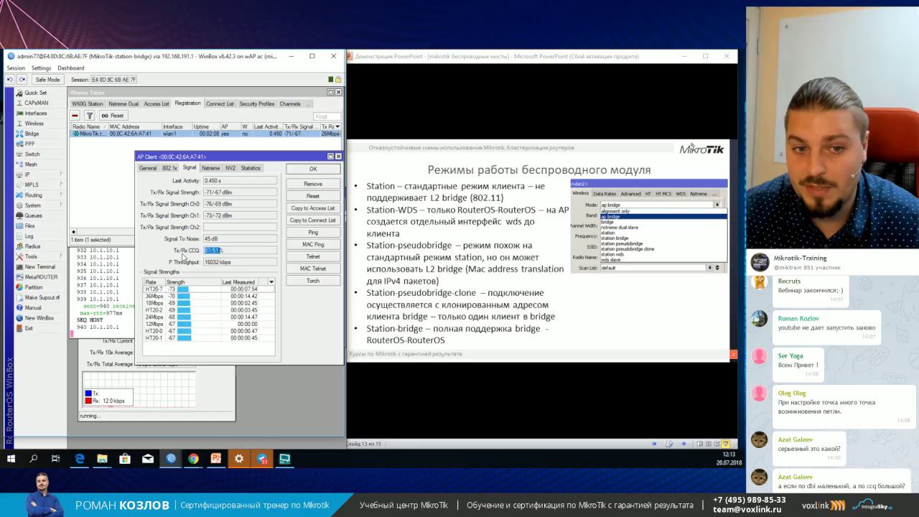Open the Nstreme Dual tab
Screen dimensions: 919x517
point(123,104)
